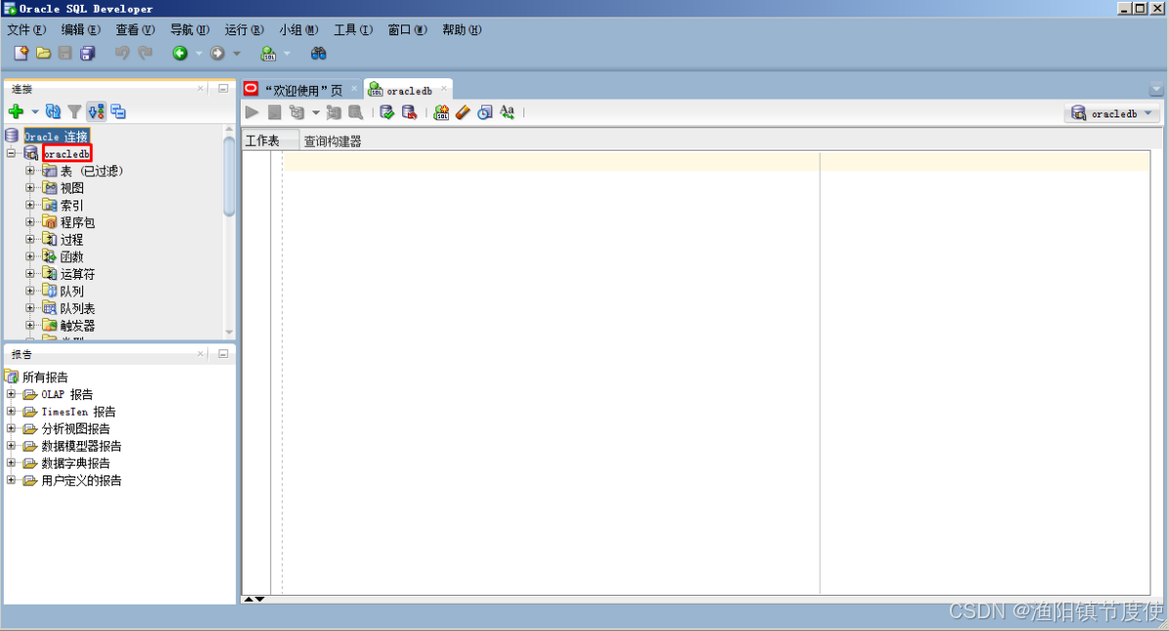Toggle the Schema Browser icon in Connections

click(96, 112)
